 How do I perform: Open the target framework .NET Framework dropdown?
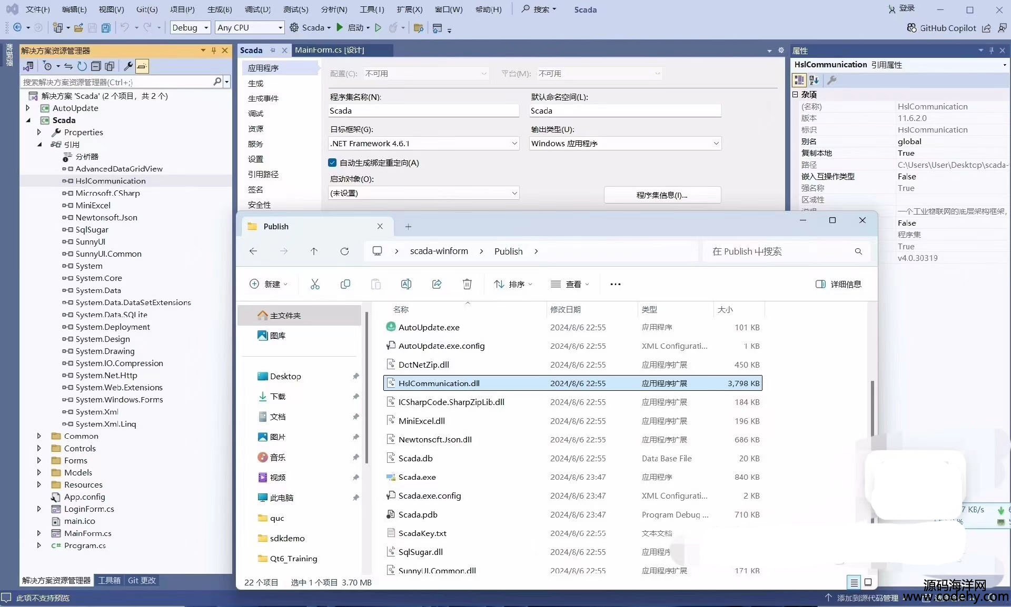click(423, 144)
